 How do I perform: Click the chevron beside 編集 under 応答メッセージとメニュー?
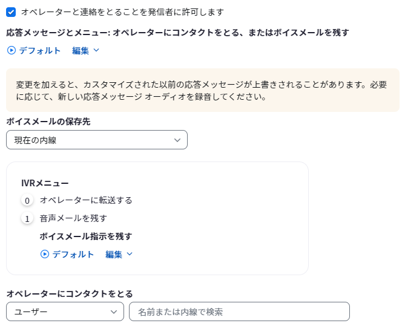pos(96,50)
